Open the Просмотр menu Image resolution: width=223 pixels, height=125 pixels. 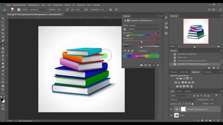click(x=81, y=5)
